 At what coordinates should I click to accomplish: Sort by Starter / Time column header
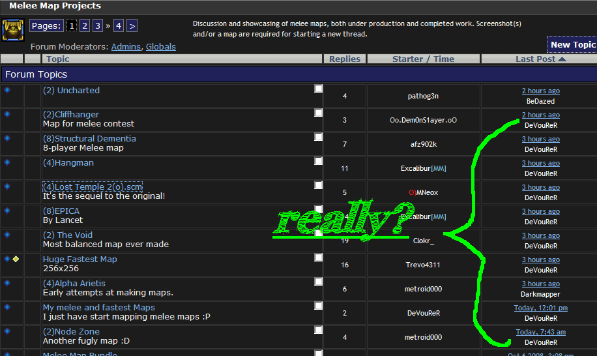tap(423, 59)
